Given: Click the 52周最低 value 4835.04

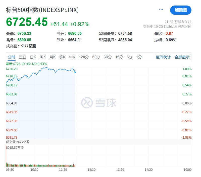Looking at the screenshot, I should pos(125,40).
